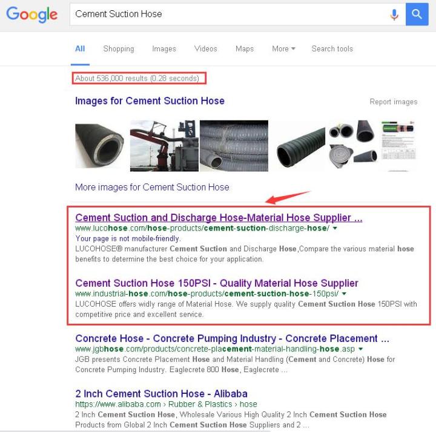Expand the More search categories dropdown
Image resolution: width=436 pixels, height=432 pixels.
pyautogui.click(x=283, y=49)
